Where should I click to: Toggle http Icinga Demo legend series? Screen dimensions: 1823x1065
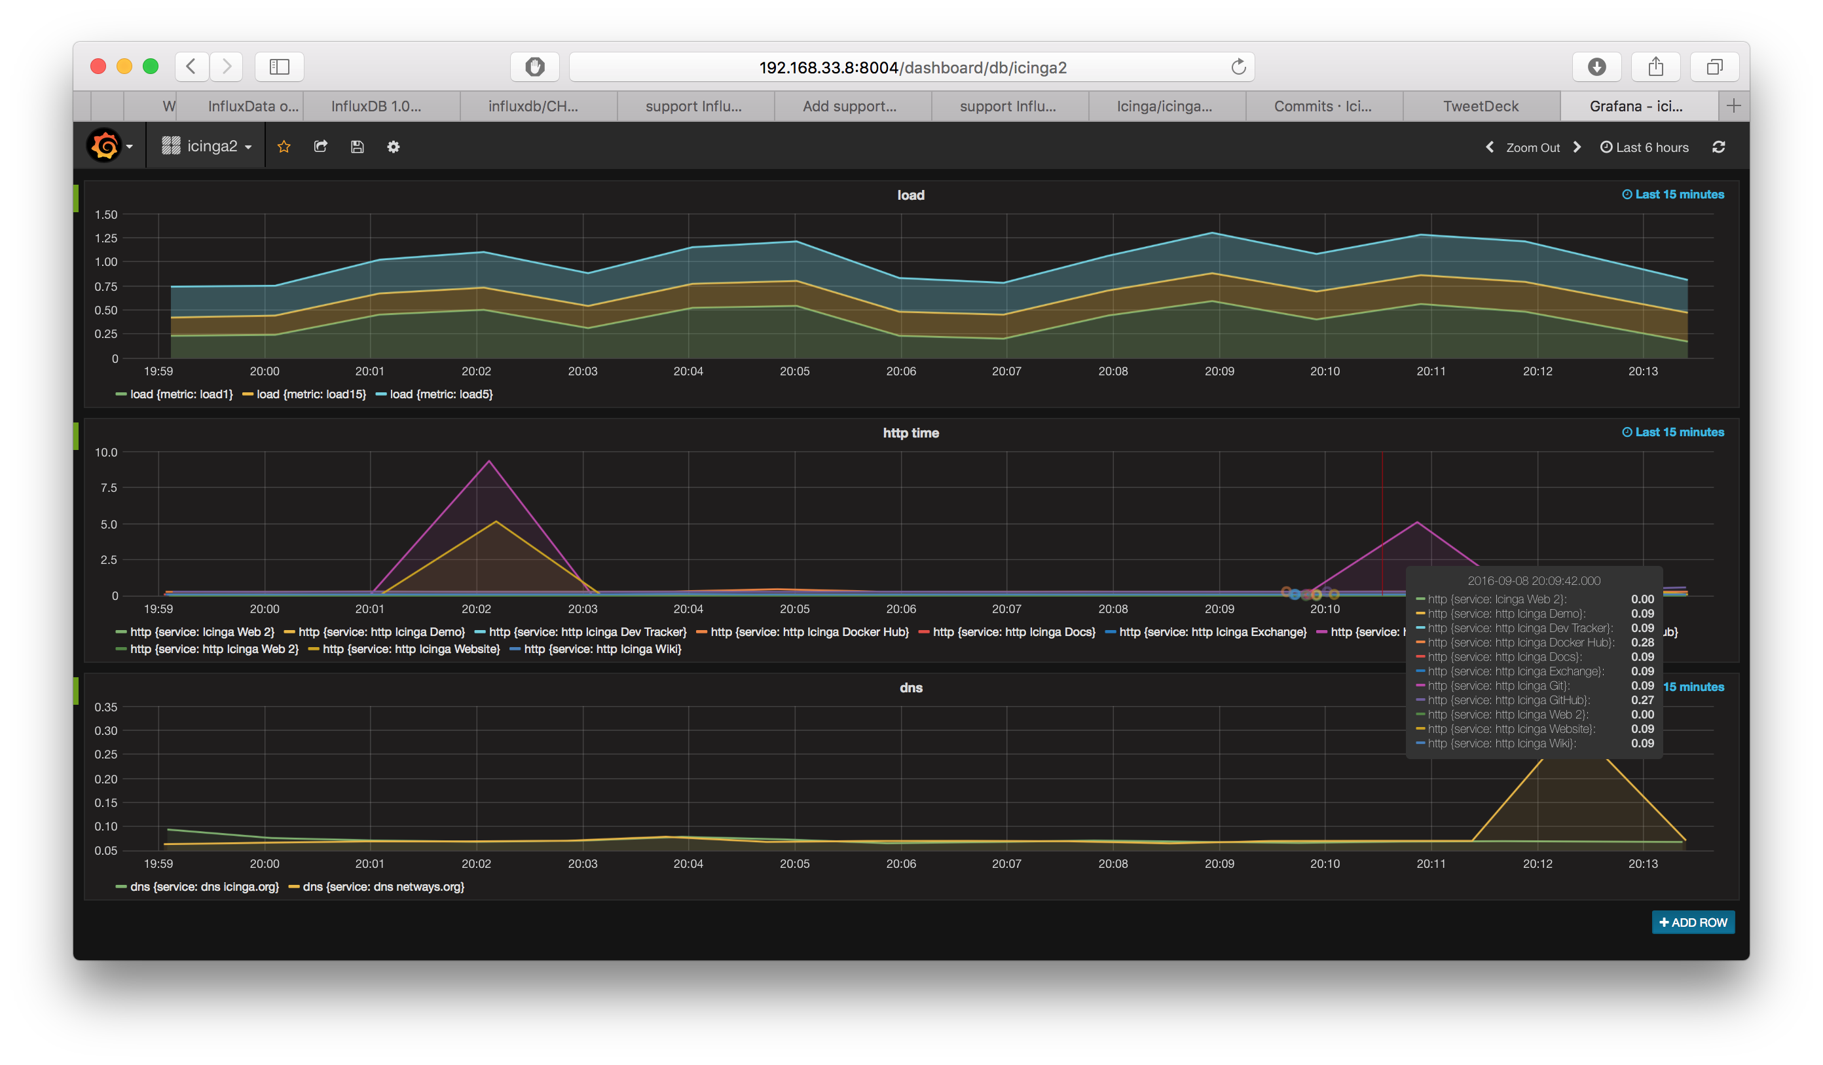(x=381, y=631)
